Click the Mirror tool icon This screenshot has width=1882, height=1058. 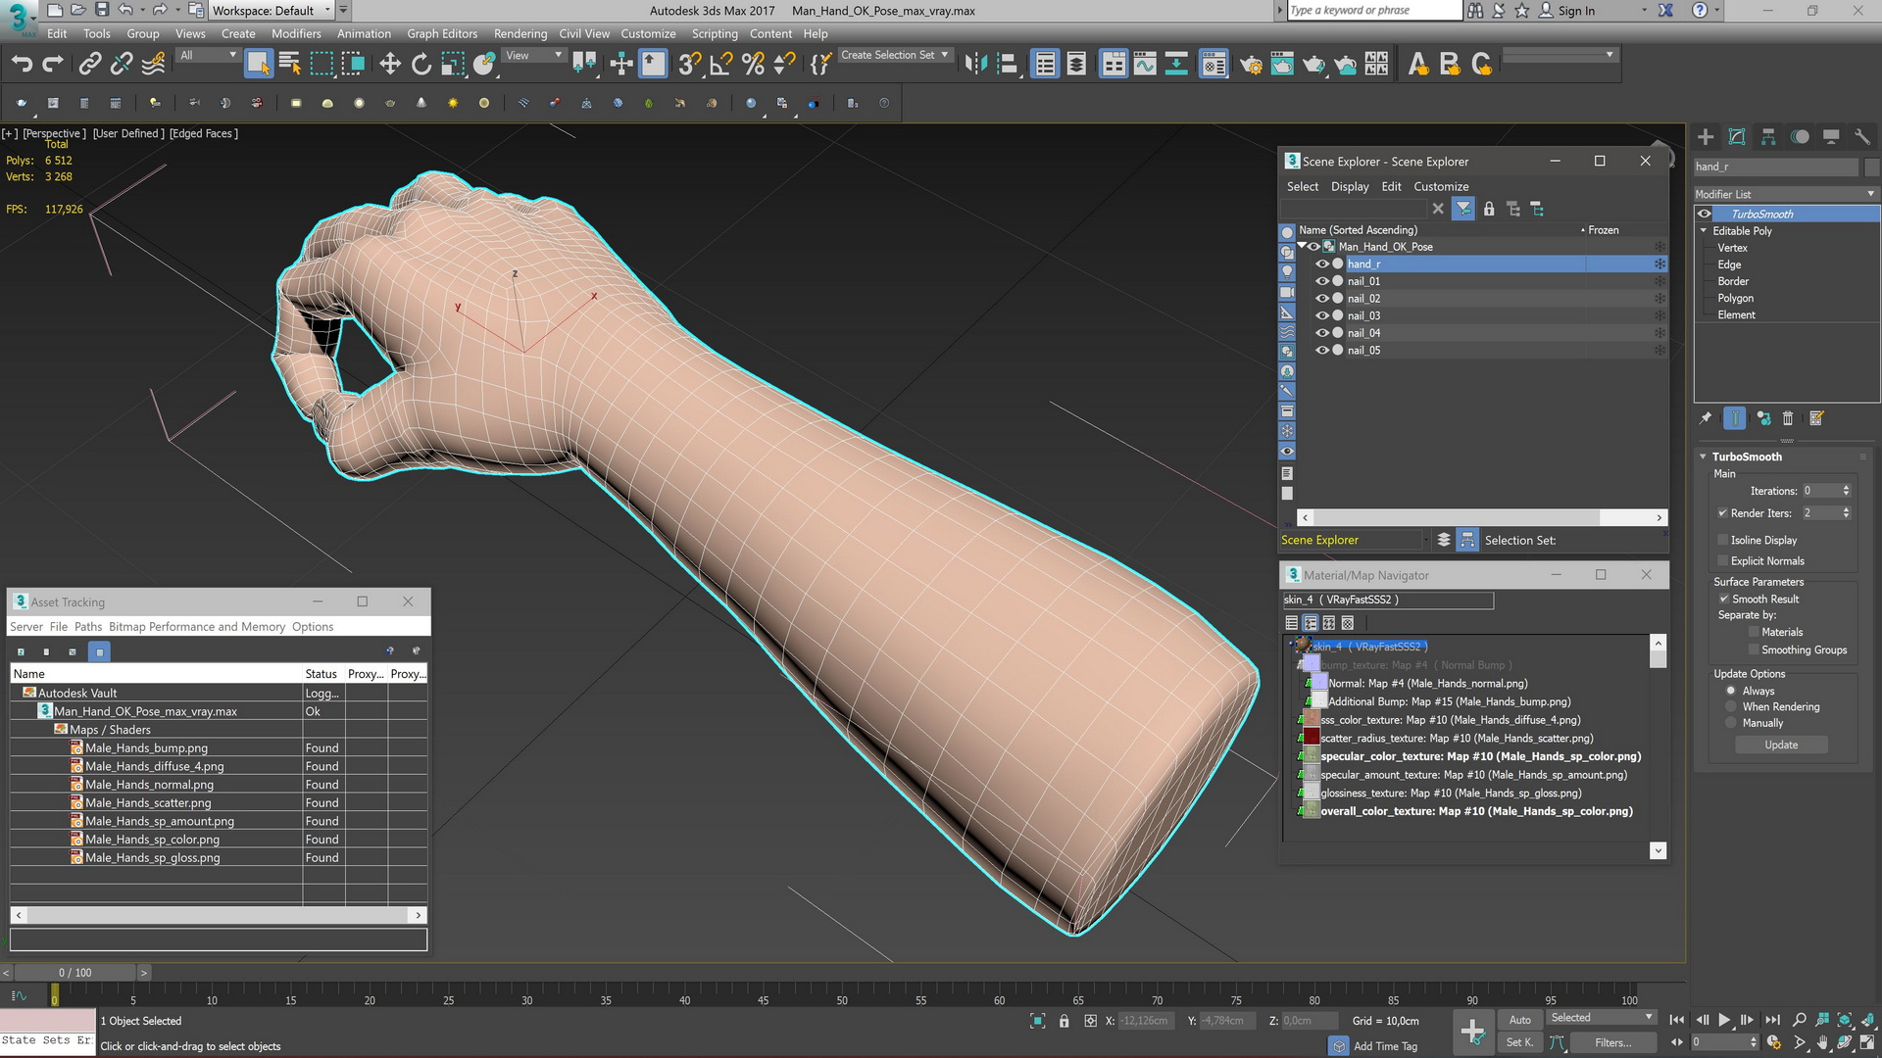tap(975, 65)
